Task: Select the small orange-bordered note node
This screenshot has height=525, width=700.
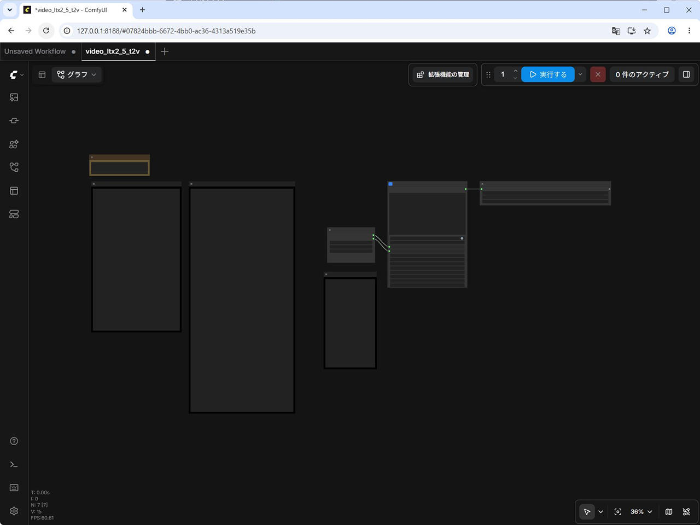Action: tap(119, 165)
